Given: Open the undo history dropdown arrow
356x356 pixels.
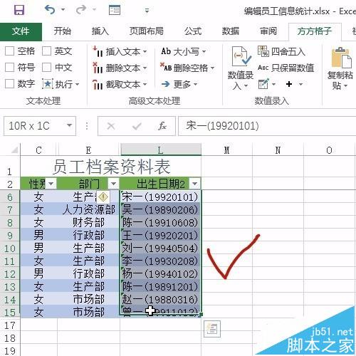Looking at the screenshot, I should (63, 10).
